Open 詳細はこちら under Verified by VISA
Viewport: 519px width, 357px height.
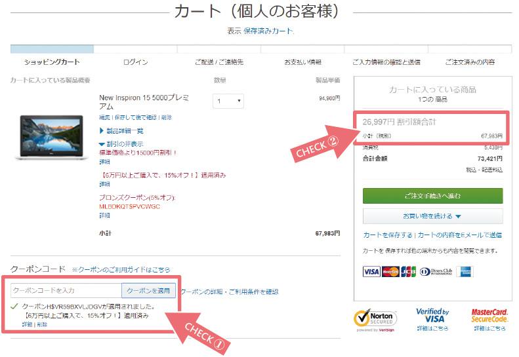coord(432,329)
